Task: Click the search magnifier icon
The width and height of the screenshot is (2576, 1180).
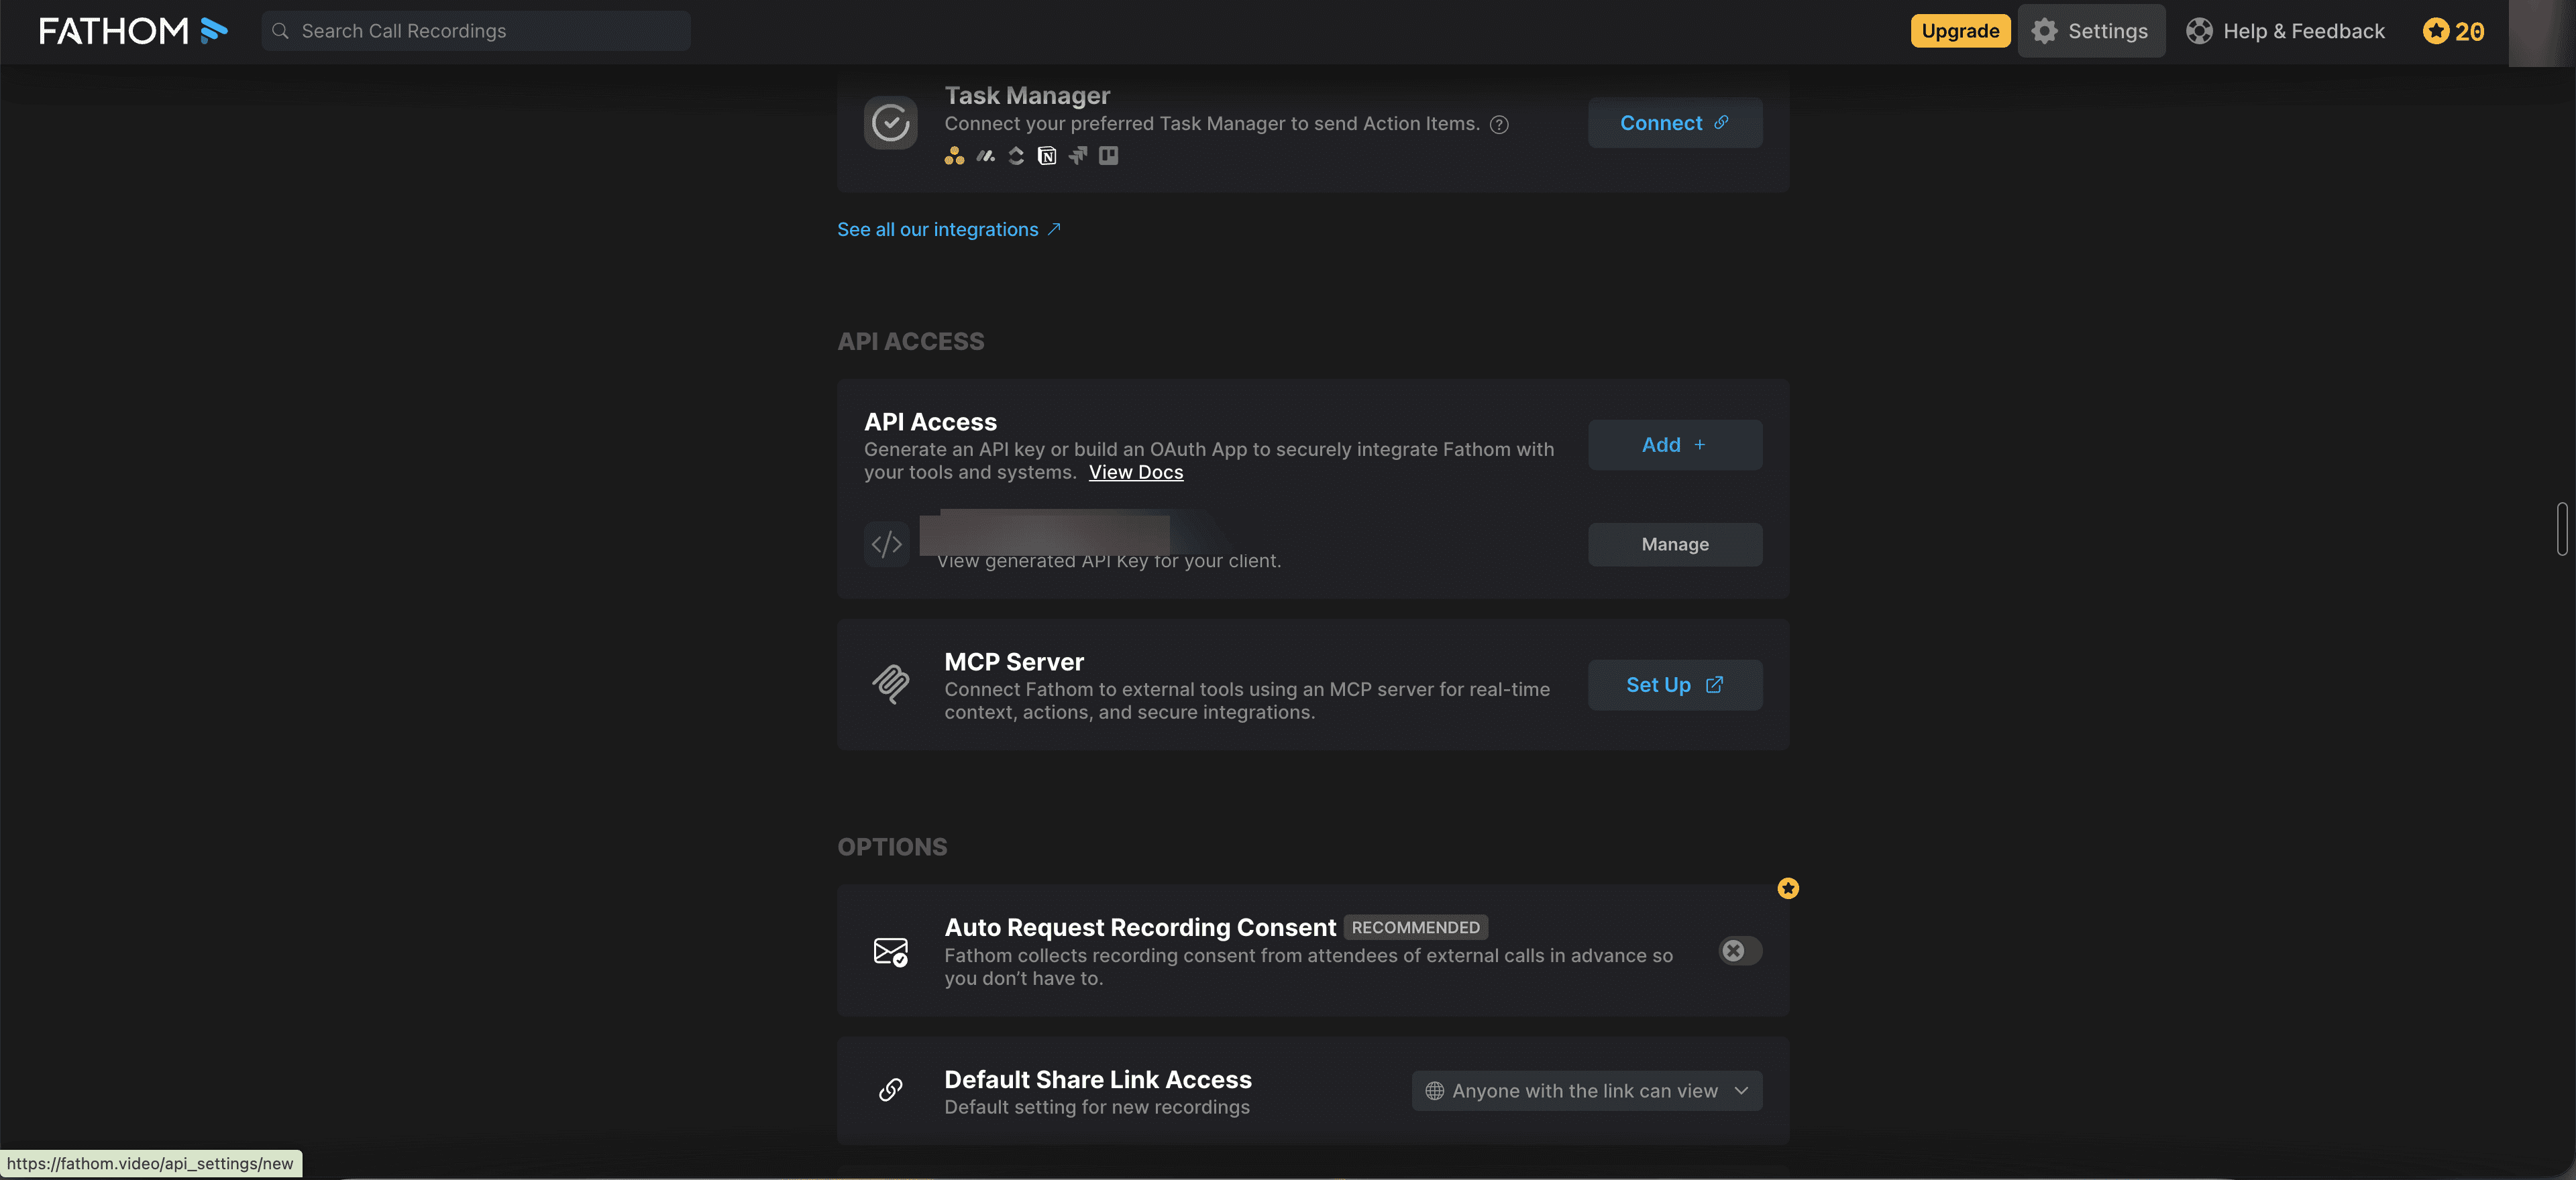Action: click(281, 31)
